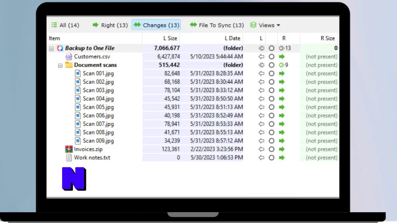397x223 pixels.
Task: Click the date 2/22/2023 3:23:56 PM
Action: coord(216,149)
